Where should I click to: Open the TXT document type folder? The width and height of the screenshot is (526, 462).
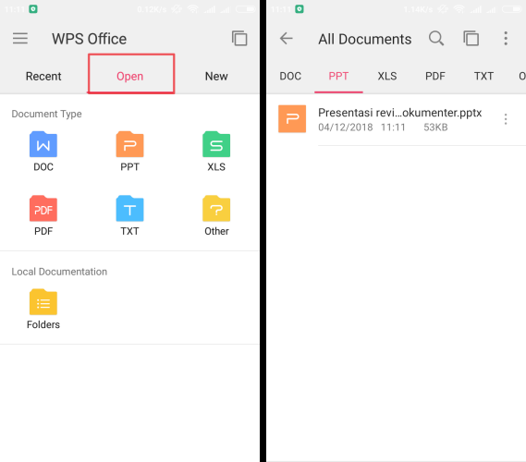point(129,216)
